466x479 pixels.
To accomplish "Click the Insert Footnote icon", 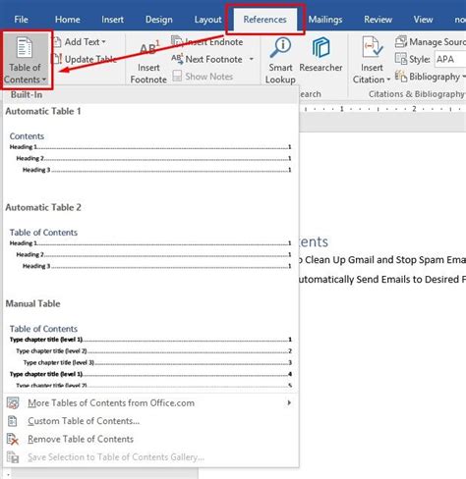I will 149,49.
